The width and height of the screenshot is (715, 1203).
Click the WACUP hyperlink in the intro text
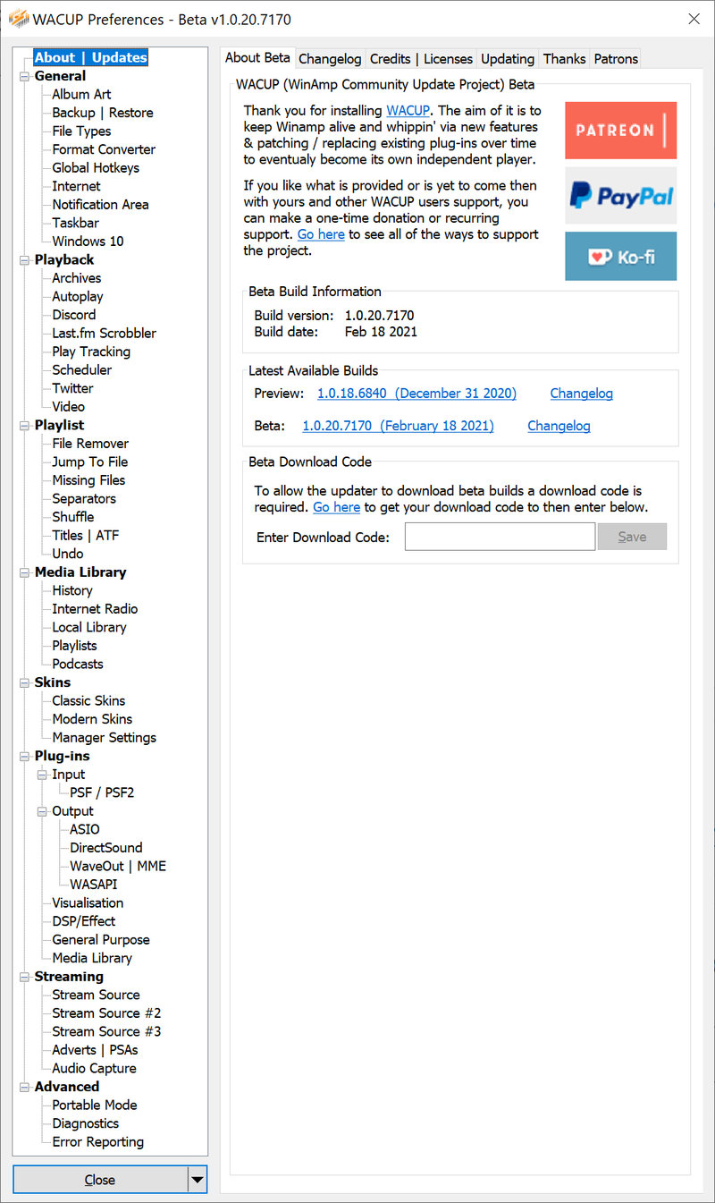point(408,111)
